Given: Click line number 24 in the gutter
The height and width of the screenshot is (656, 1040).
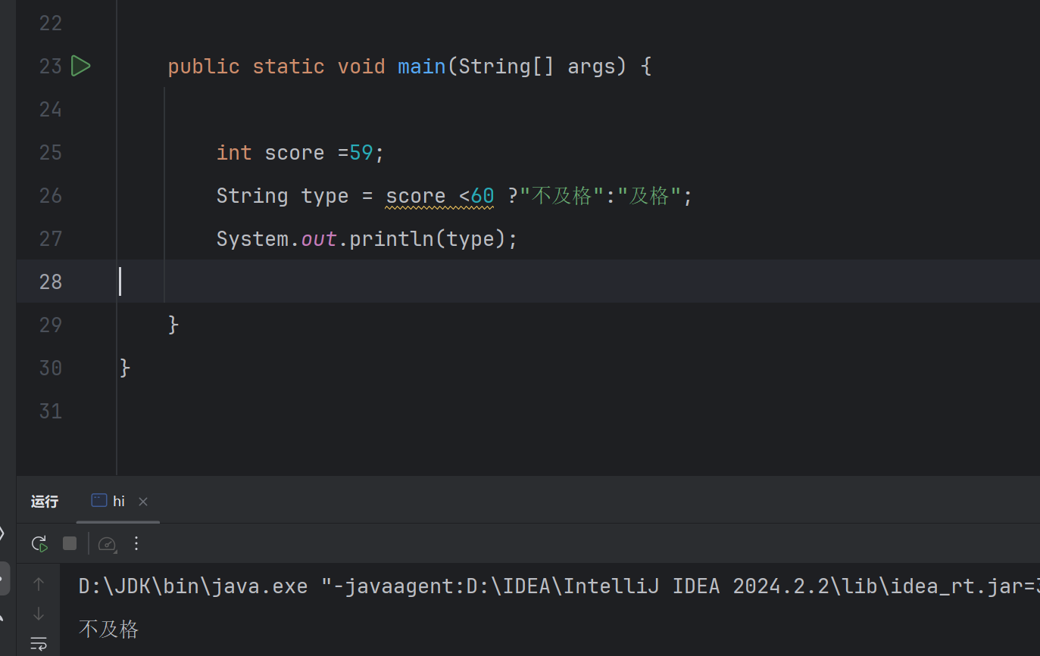Looking at the screenshot, I should point(51,110).
